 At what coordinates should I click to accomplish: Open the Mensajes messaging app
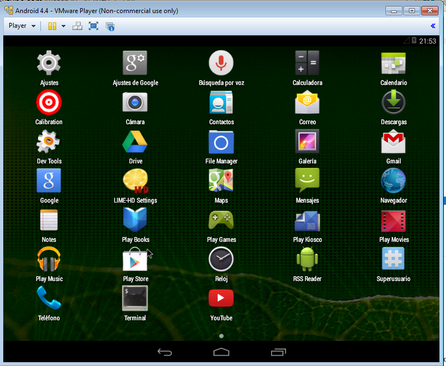307,181
